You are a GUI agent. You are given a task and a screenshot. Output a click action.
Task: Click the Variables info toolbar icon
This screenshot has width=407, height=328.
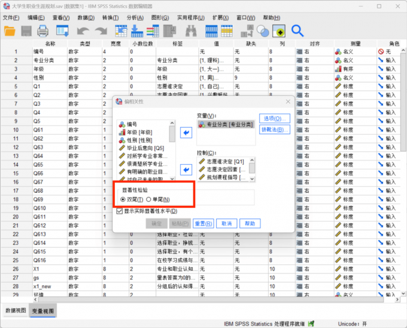(153, 31)
